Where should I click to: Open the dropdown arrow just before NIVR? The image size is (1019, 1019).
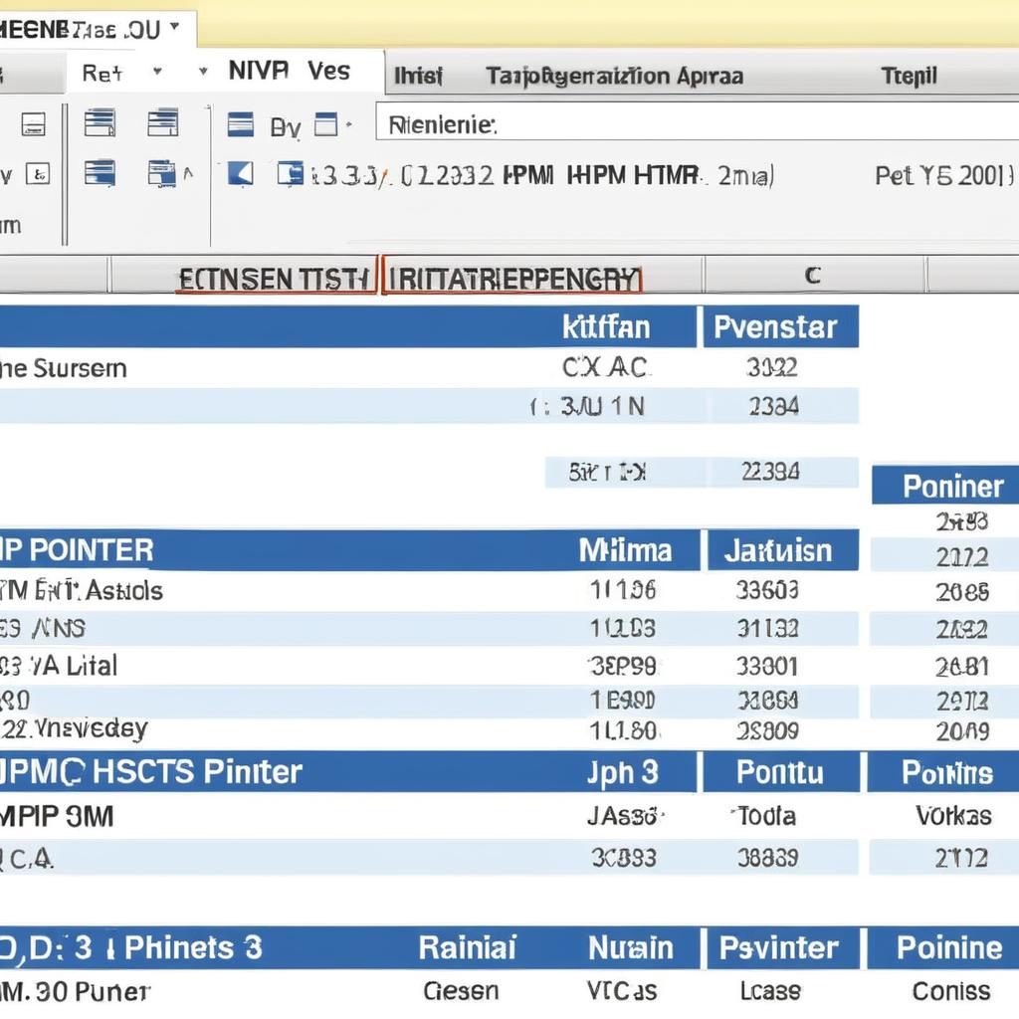tap(203, 71)
